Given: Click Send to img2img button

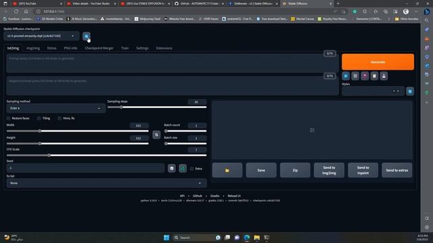Looking at the screenshot, I should click(x=329, y=170).
